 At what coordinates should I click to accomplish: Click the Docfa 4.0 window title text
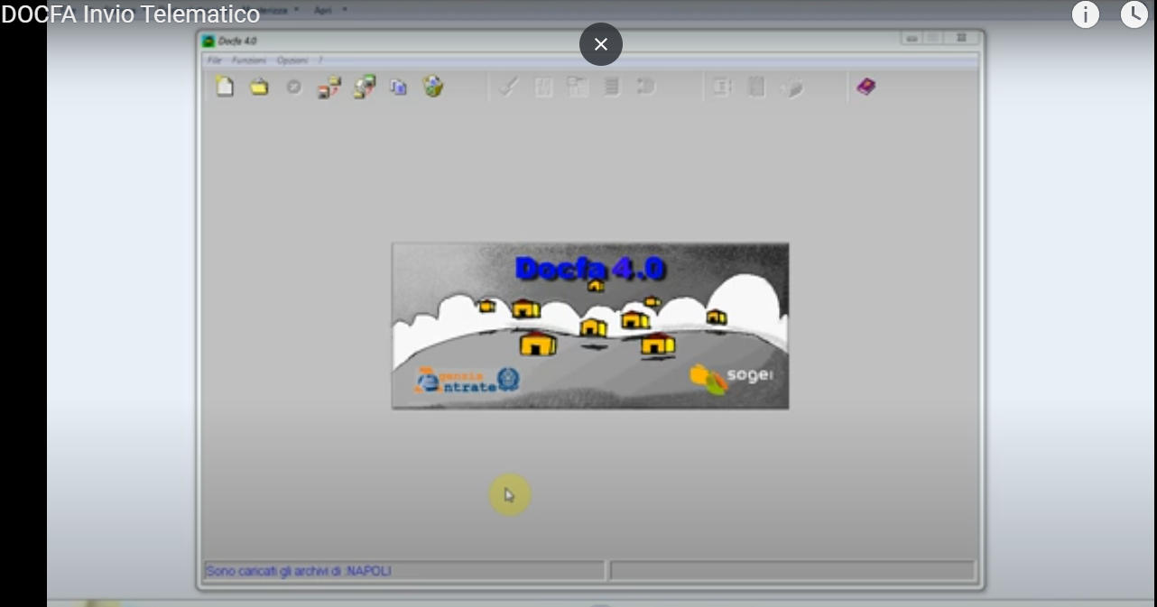(237, 41)
